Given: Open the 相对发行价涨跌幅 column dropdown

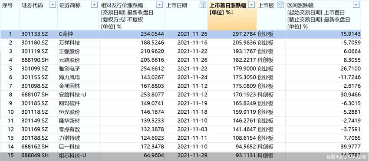Looking at the screenshot, I should [160, 5].
